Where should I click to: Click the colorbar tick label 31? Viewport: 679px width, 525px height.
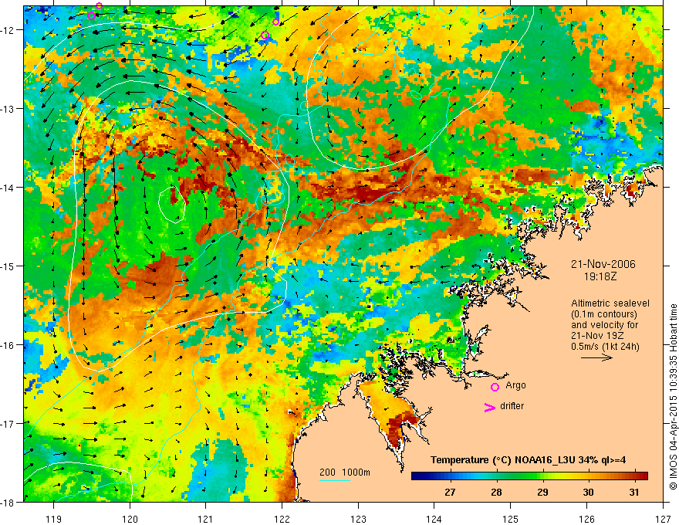(634, 492)
